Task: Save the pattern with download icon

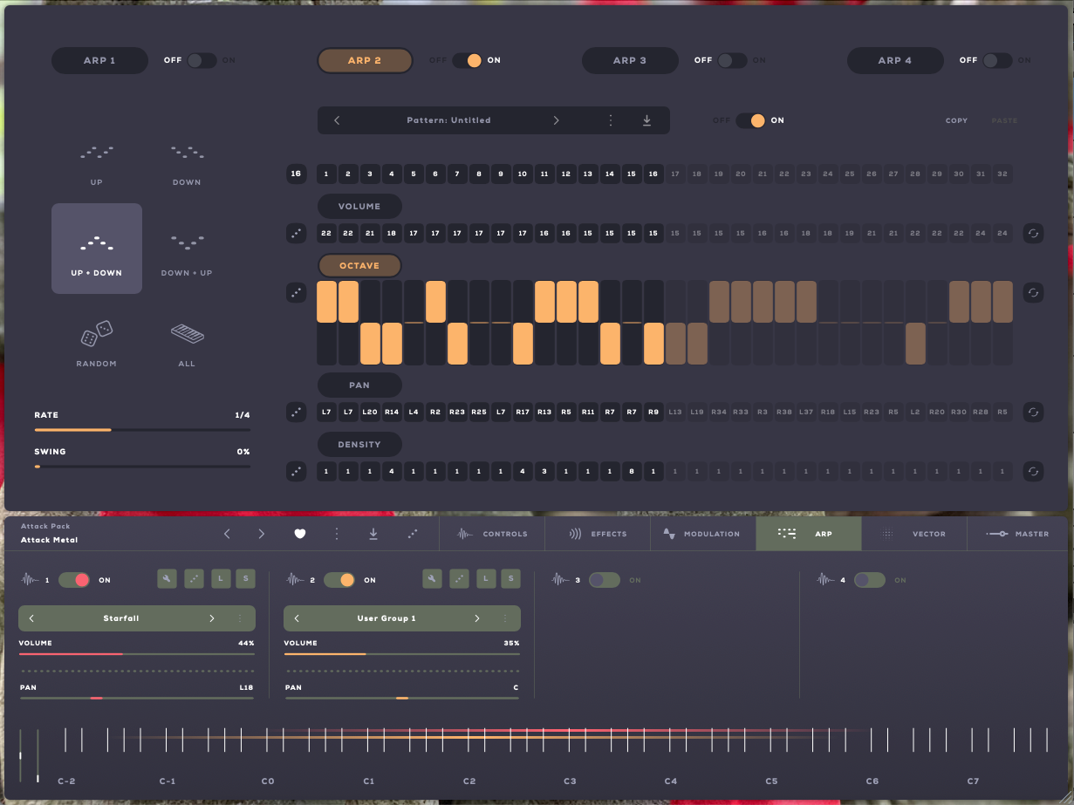Action: point(646,120)
